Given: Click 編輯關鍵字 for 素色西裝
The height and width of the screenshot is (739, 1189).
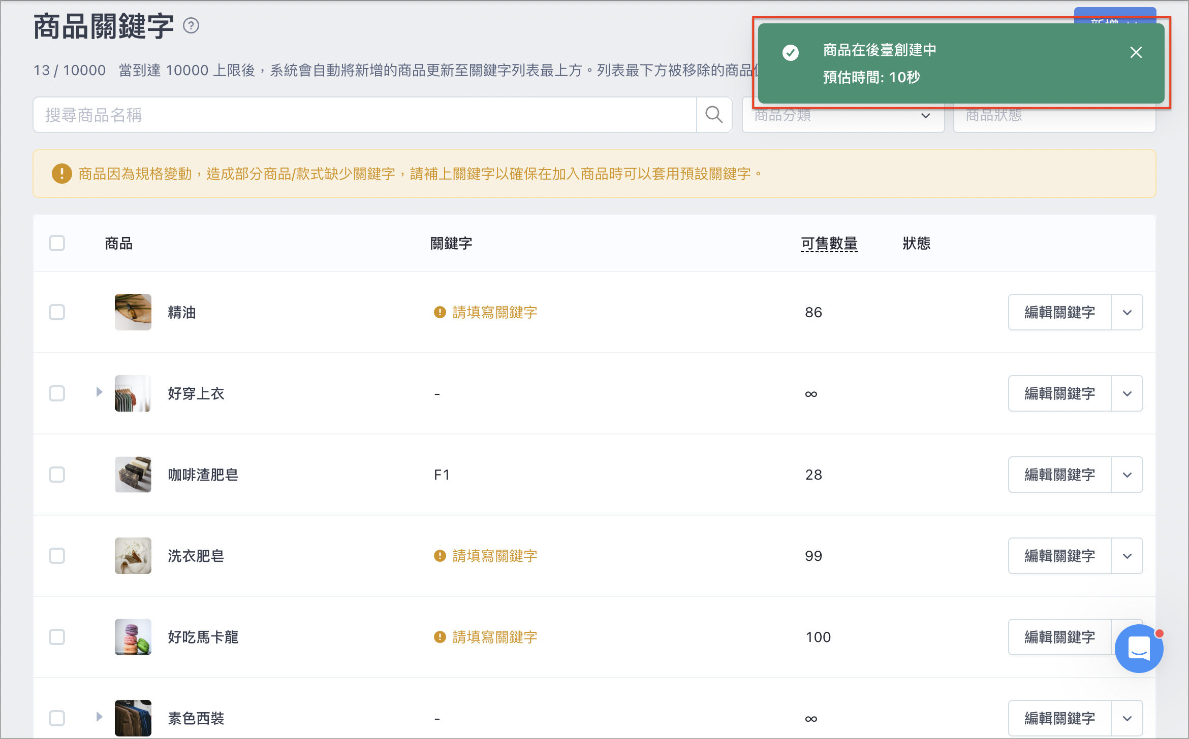Looking at the screenshot, I should [1059, 718].
